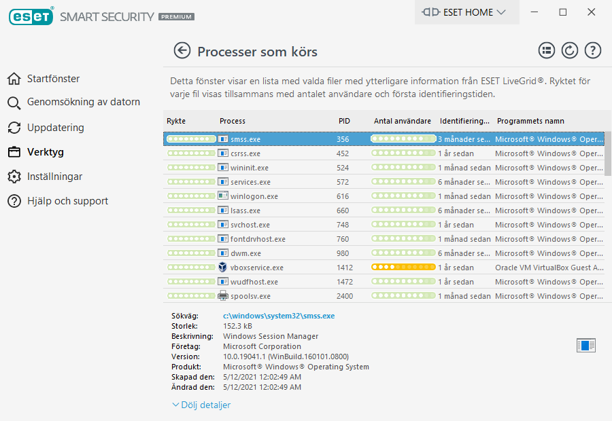Click the vboxservice.exe VirtualBox icon
The image size is (612, 421).
pos(222,268)
